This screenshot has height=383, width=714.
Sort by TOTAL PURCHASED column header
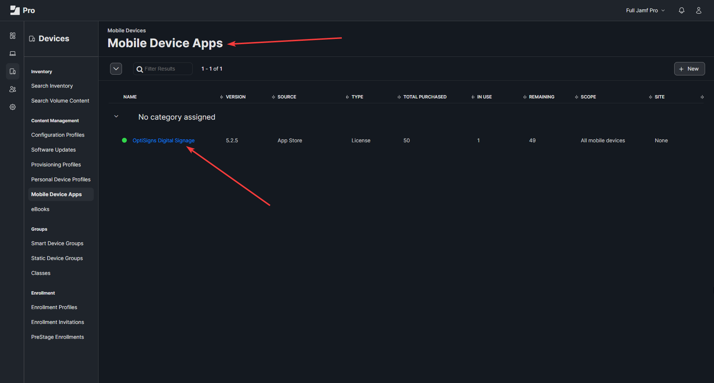pos(425,97)
